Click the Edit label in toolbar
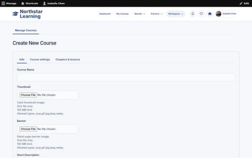 point(246,3)
